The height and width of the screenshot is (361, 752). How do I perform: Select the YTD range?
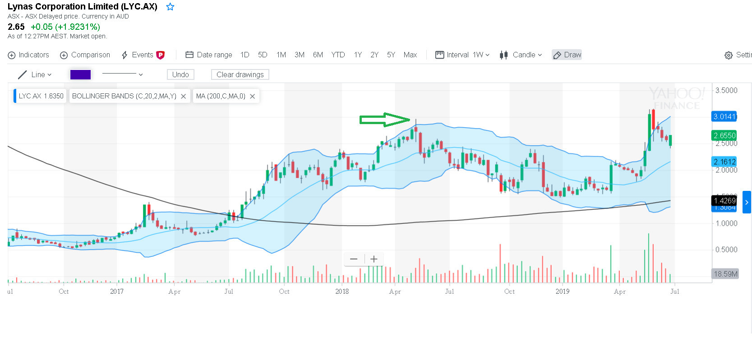point(338,55)
